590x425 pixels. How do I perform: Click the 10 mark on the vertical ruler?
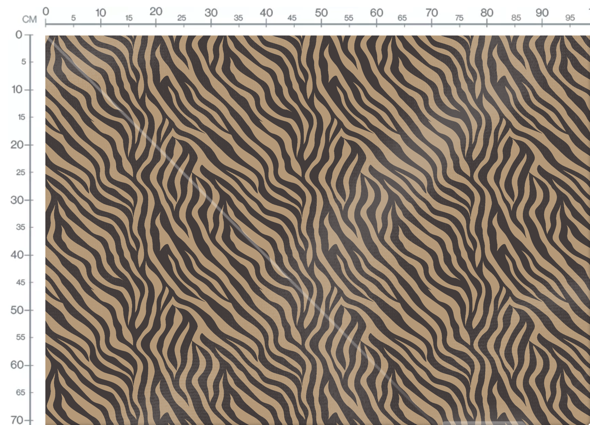[17, 90]
